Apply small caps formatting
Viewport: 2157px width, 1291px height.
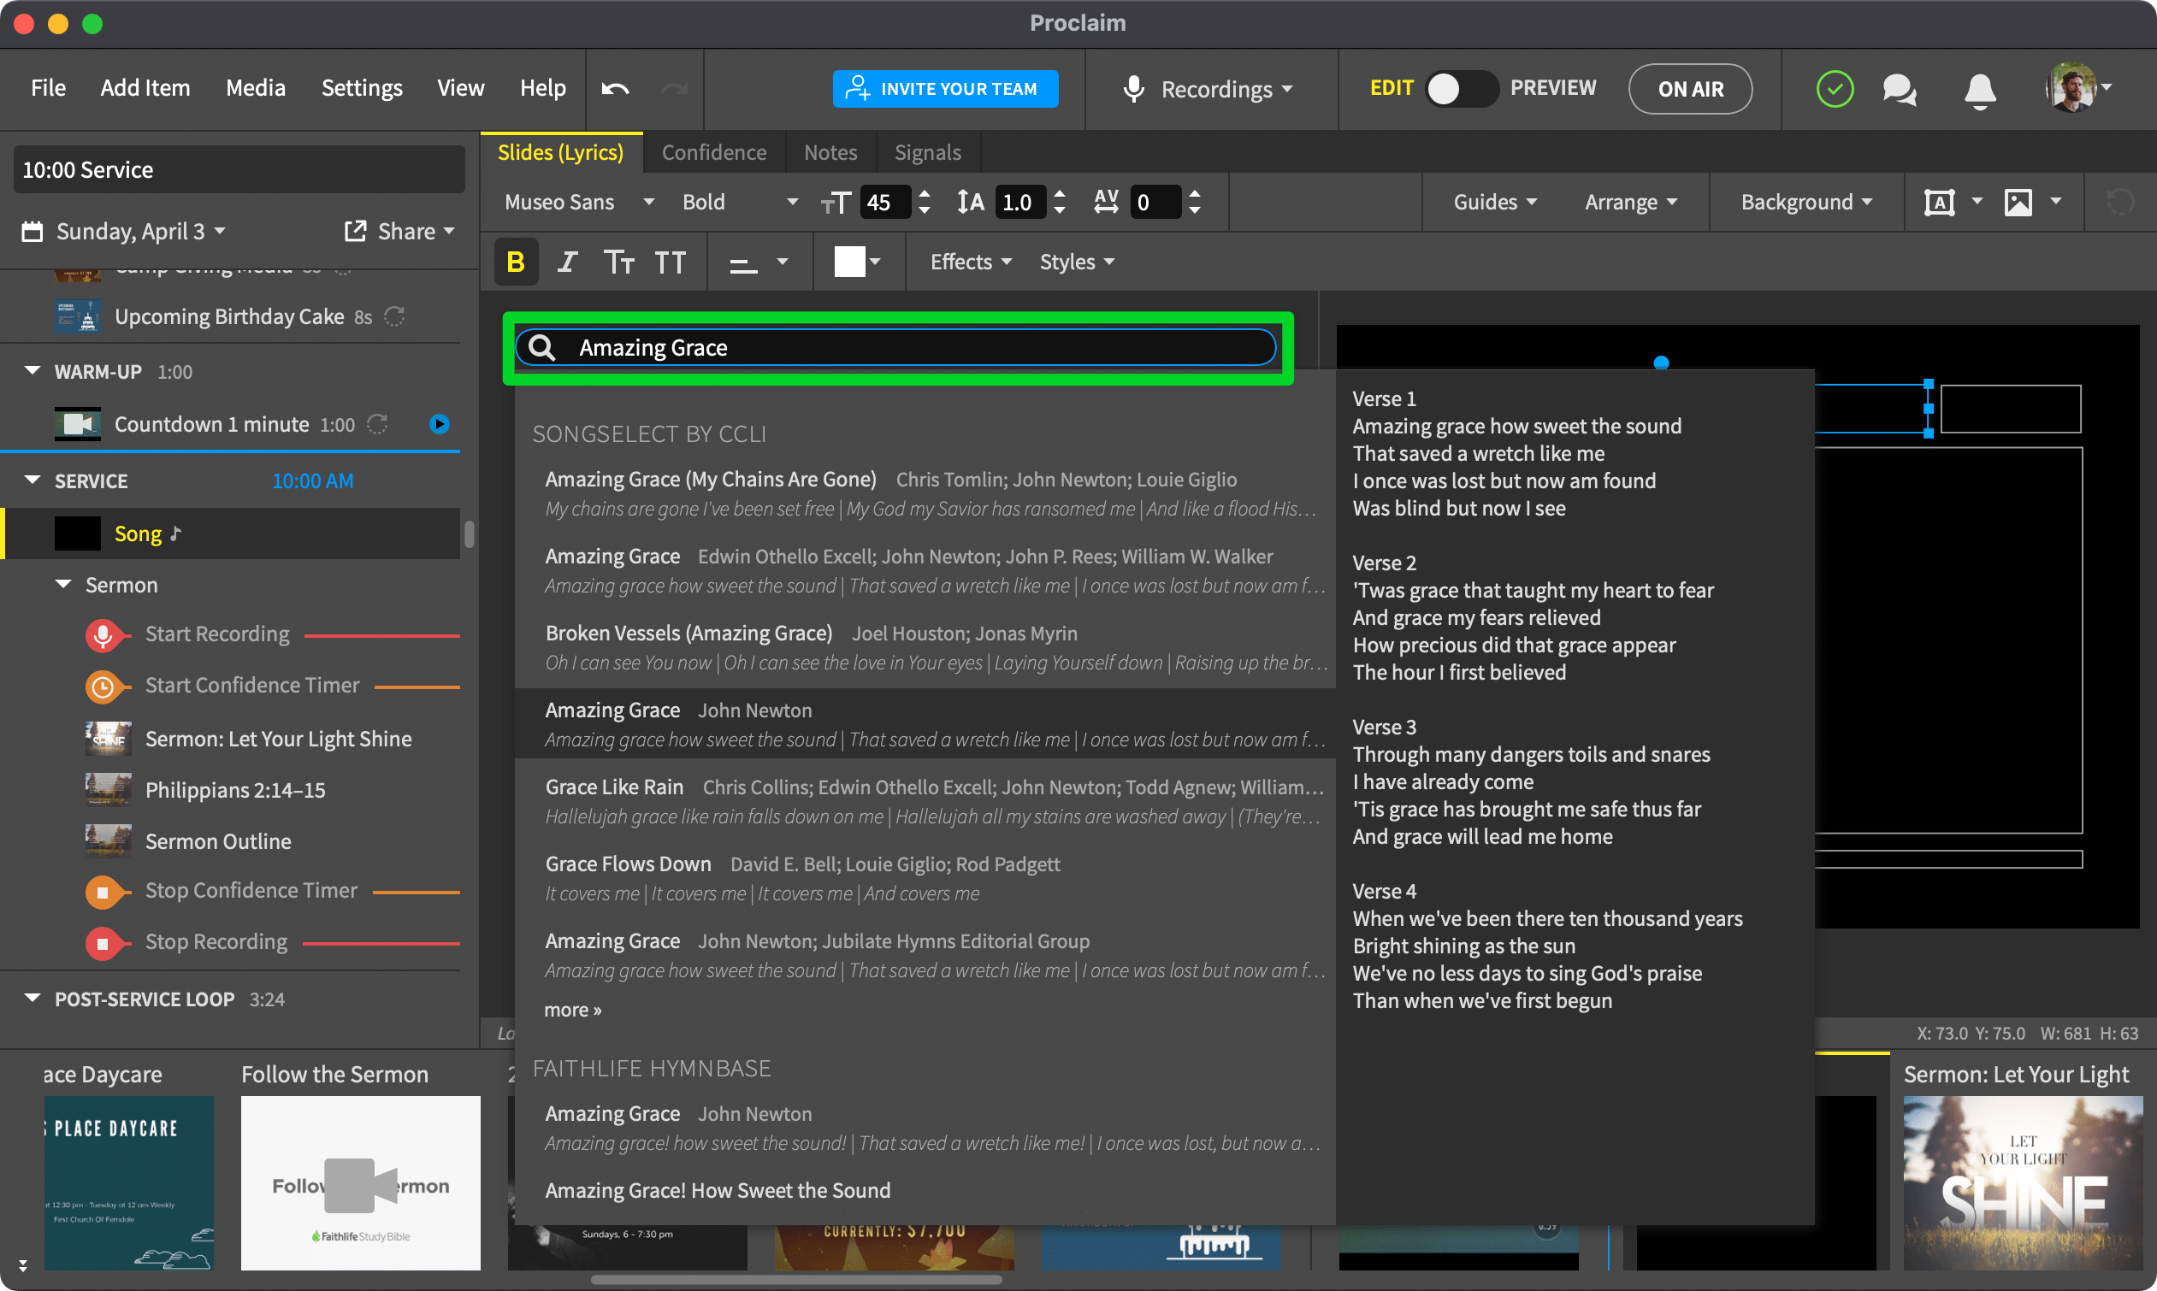pos(618,262)
